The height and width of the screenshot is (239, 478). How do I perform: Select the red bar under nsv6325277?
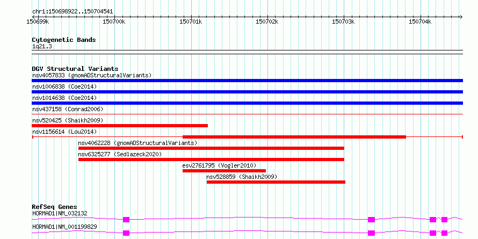211,160
